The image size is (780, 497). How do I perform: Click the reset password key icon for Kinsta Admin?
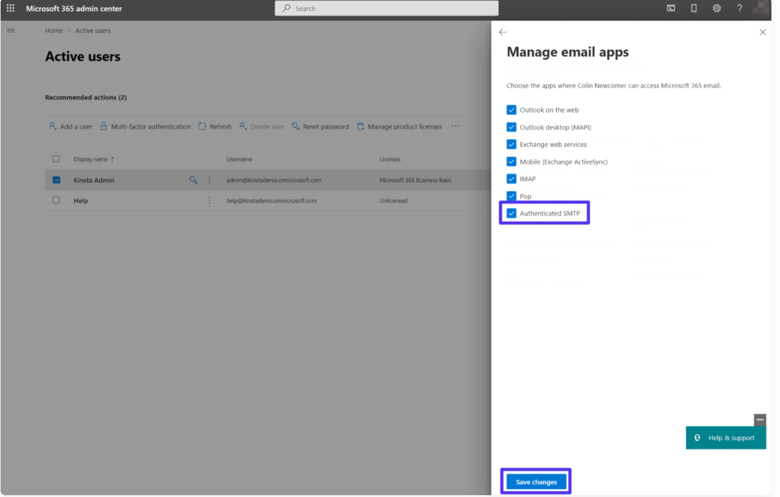tap(193, 179)
